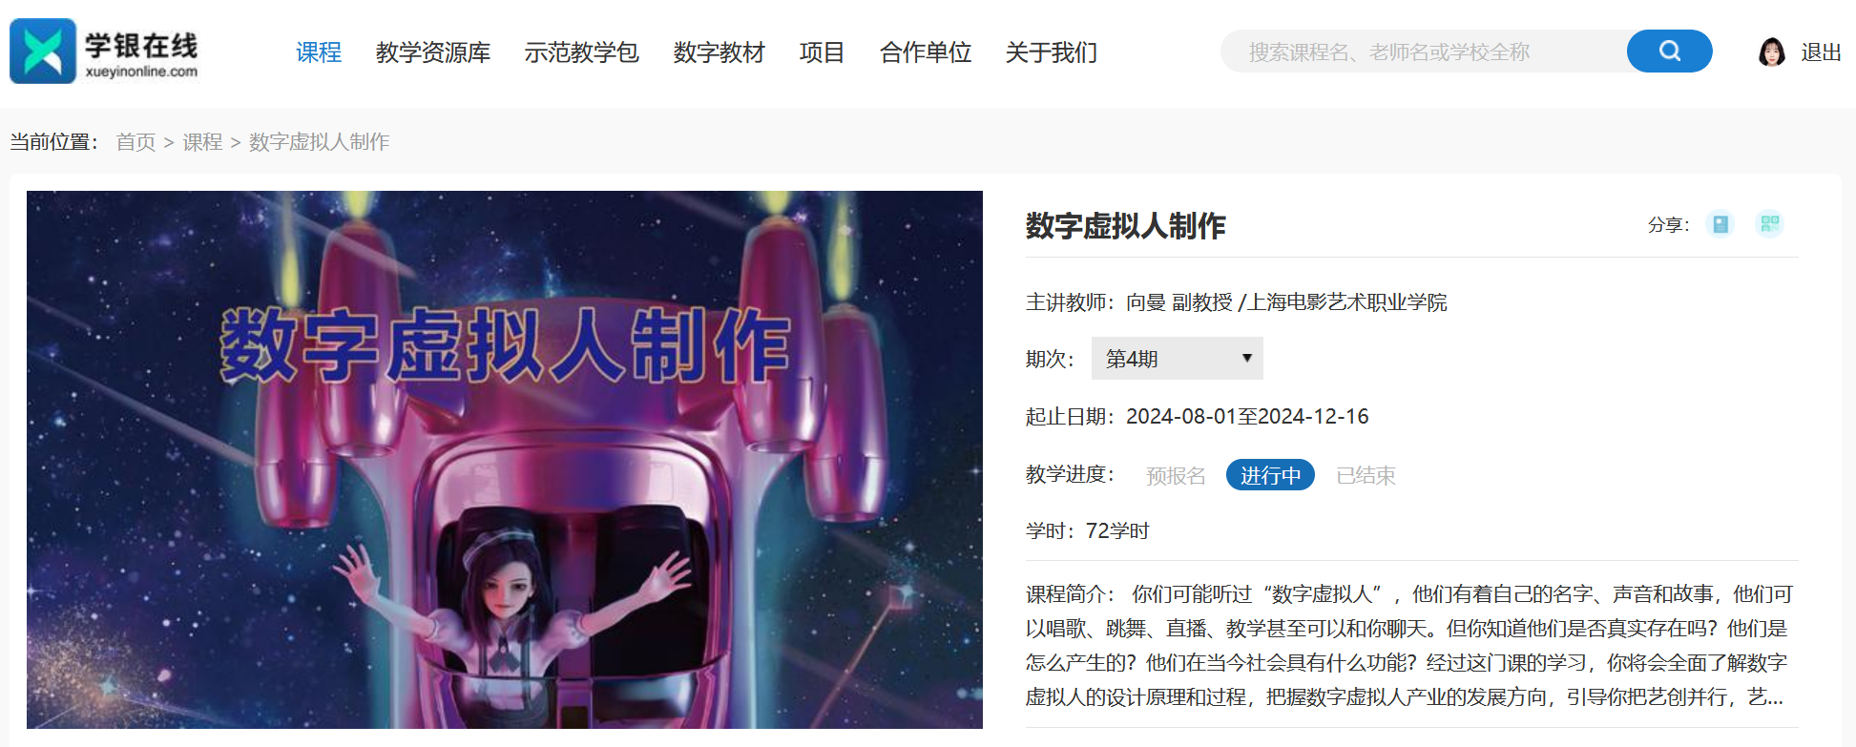
Task: Click the 学银在线 site logo
Action: point(104,52)
